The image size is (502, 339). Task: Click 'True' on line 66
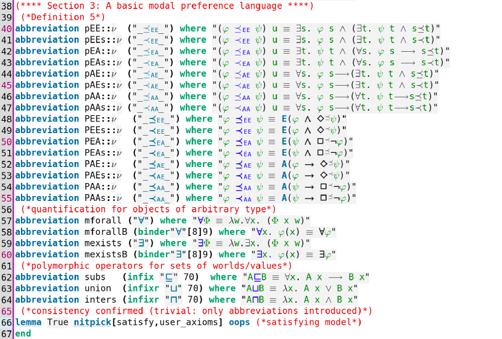coord(57,322)
